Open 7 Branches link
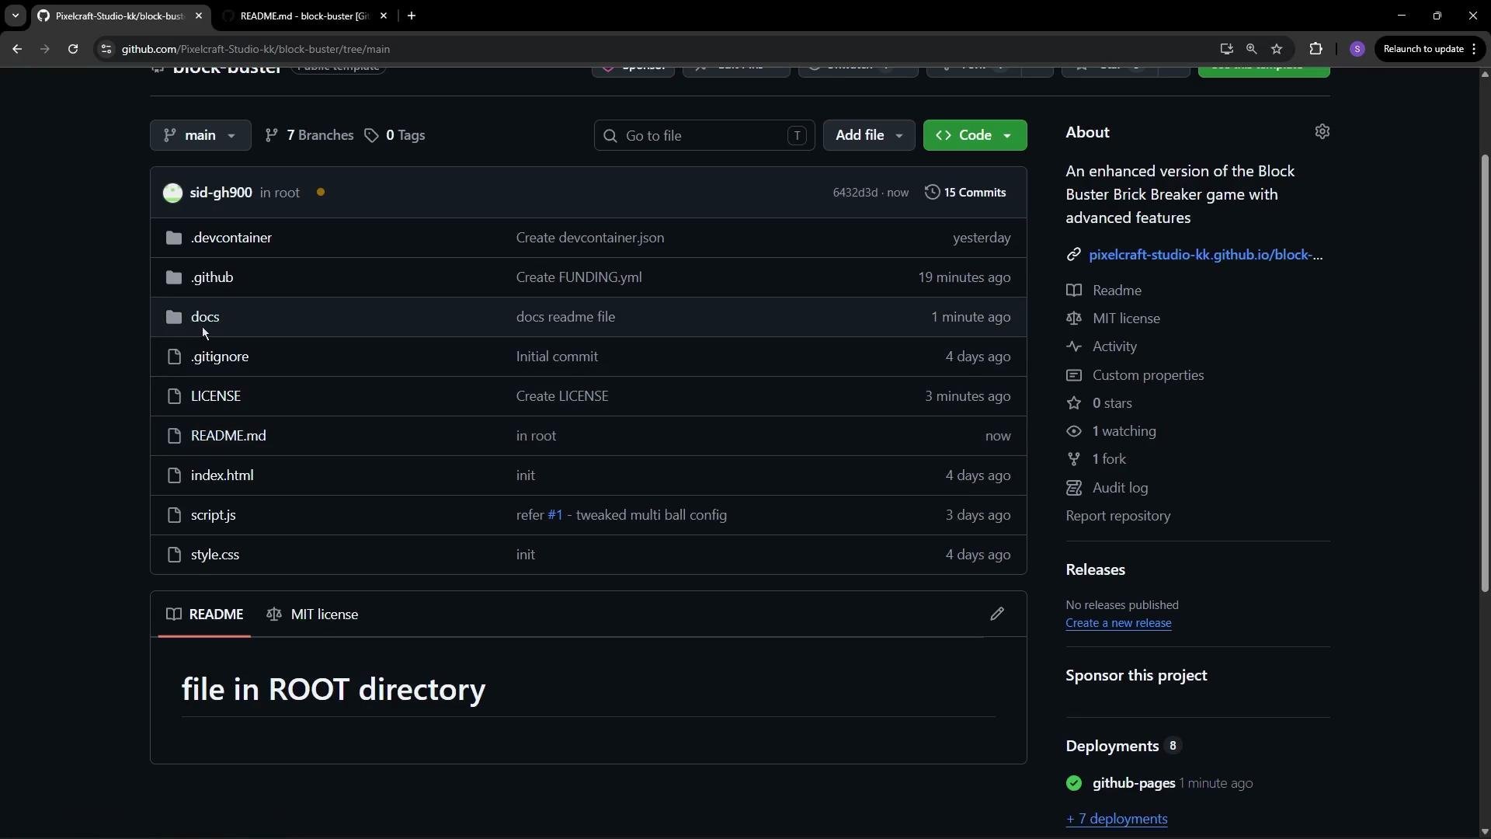The image size is (1491, 839). (x=309, y=135)
